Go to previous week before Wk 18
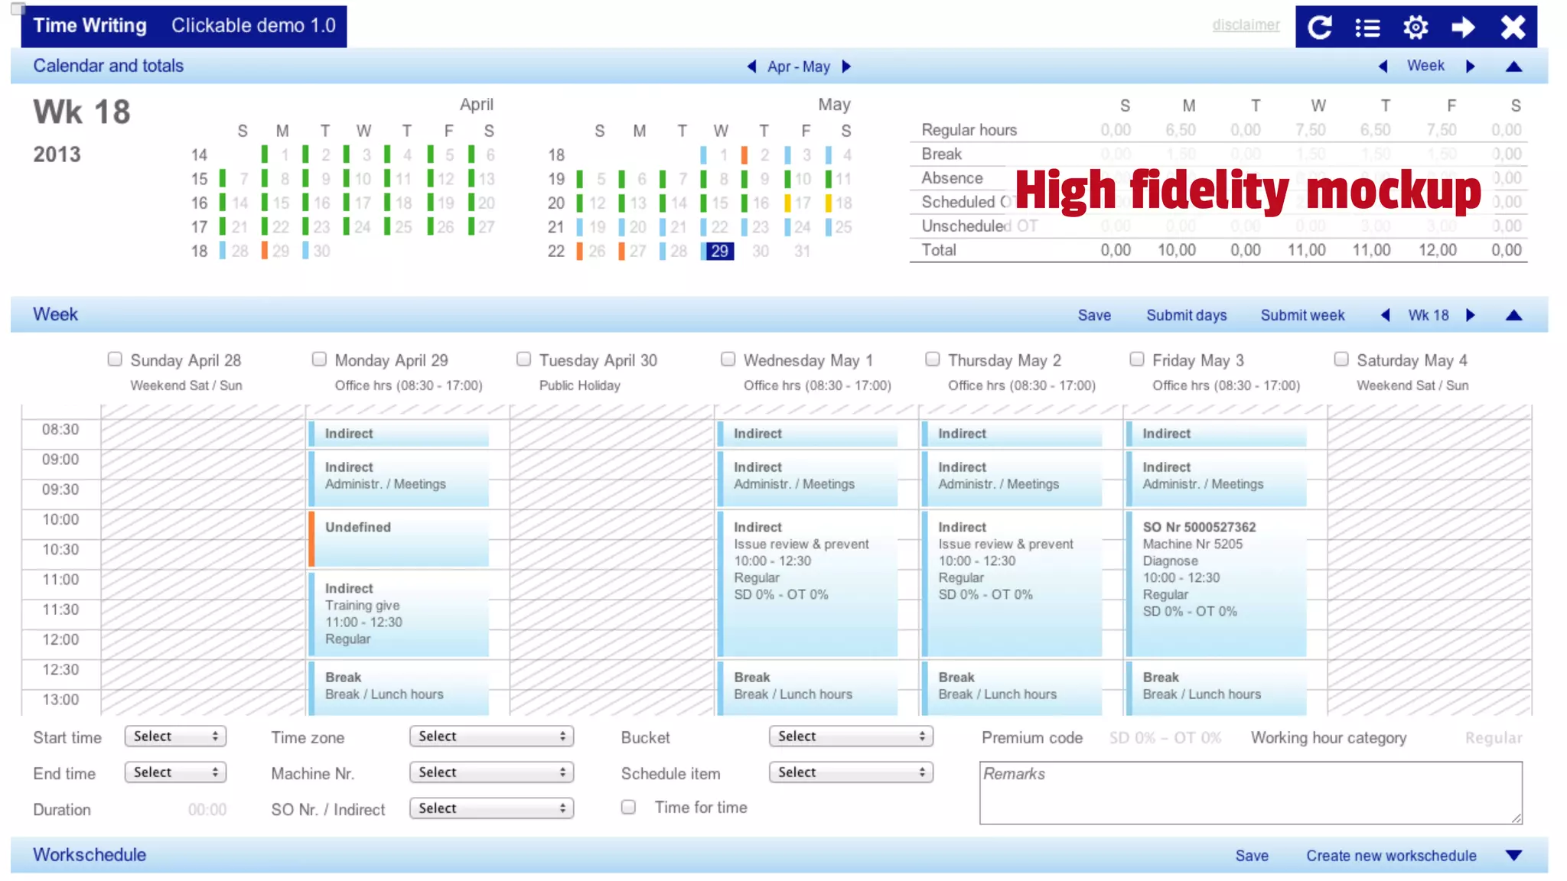The height and width of the screenshot is (881, 1567). pyautogui.click(x=1385, y=315)
